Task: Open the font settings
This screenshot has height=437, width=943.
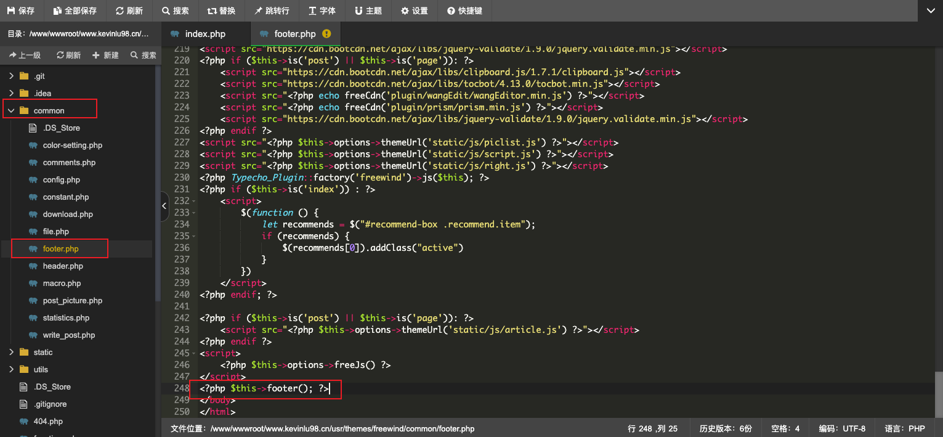Action: point(312,11)
